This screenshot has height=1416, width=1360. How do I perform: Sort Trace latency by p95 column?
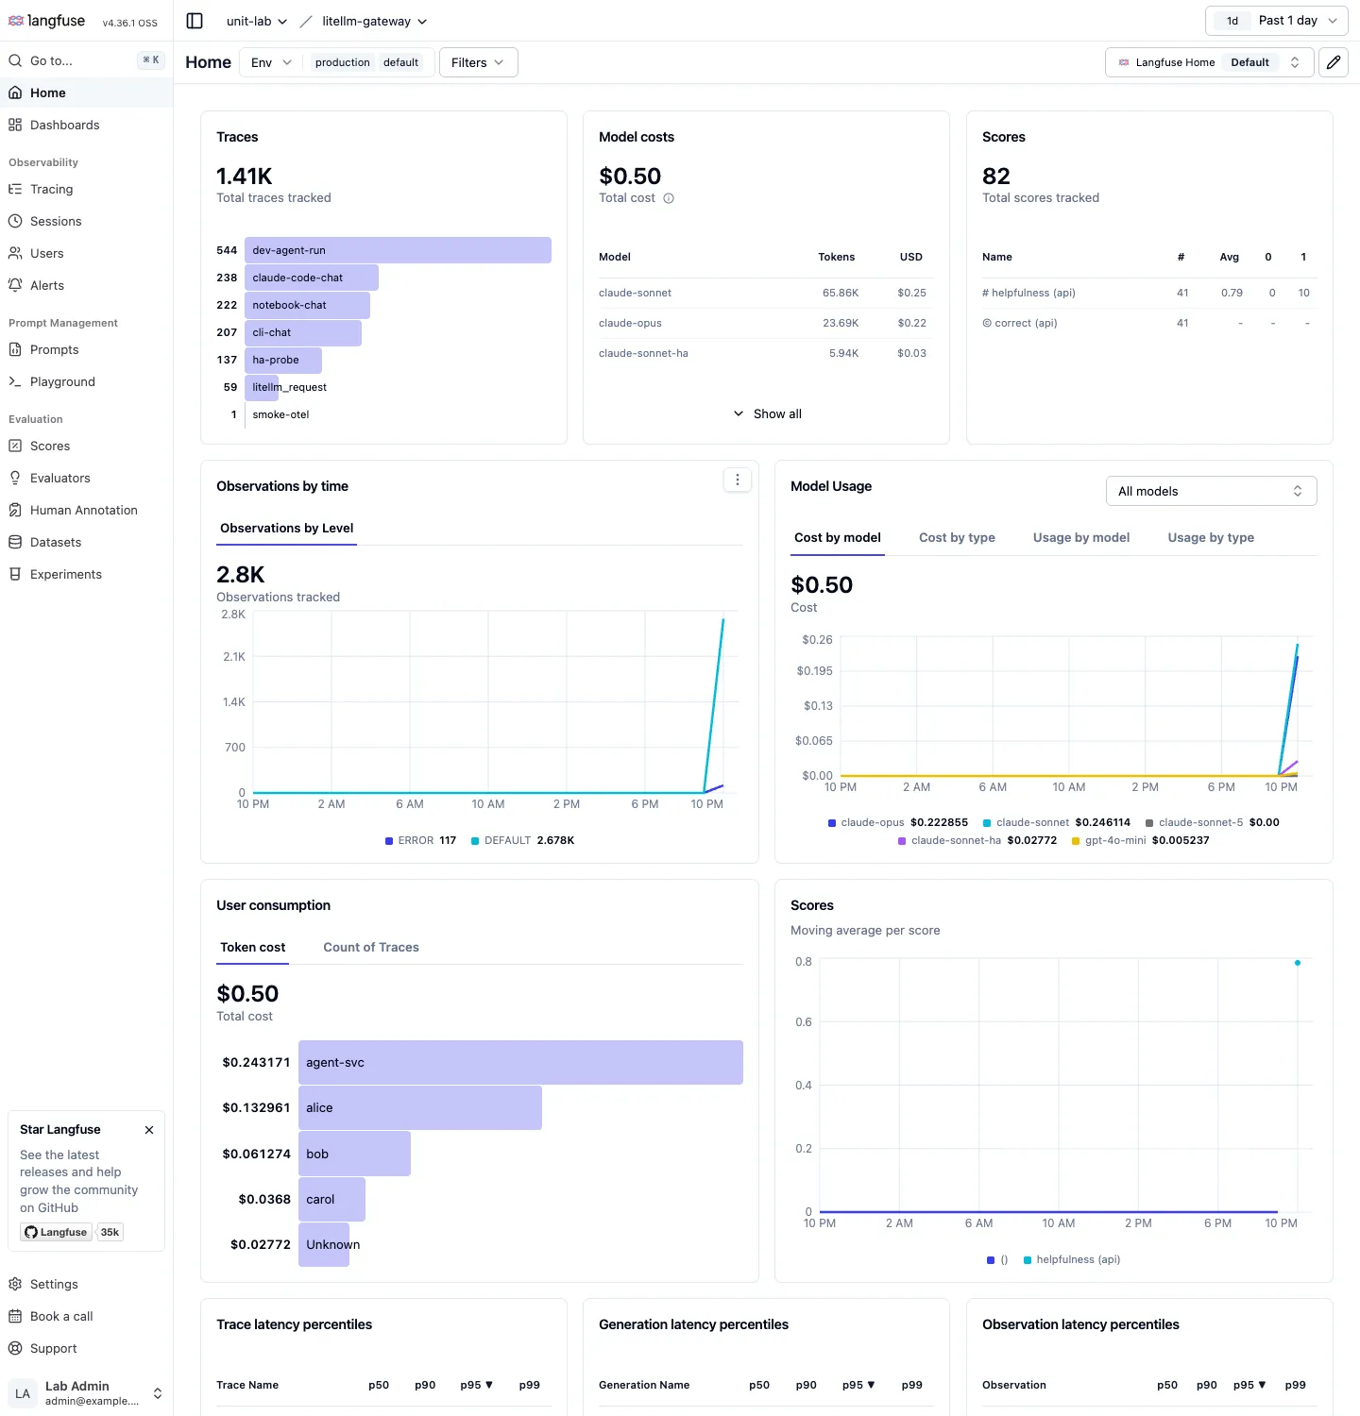477,1385
